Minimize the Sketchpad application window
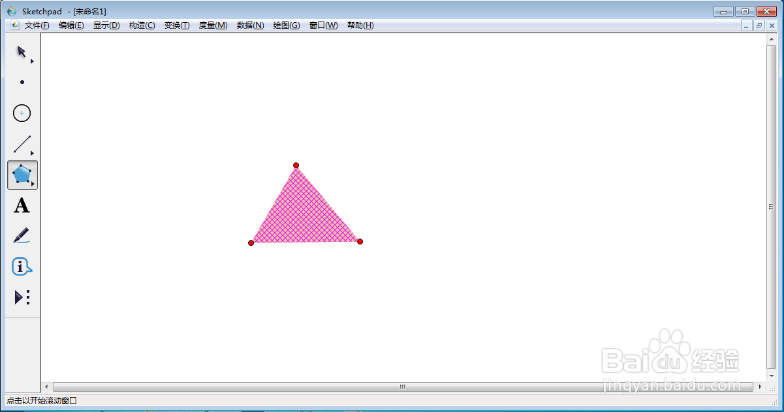The image size is (784, 412). [723, 11]
